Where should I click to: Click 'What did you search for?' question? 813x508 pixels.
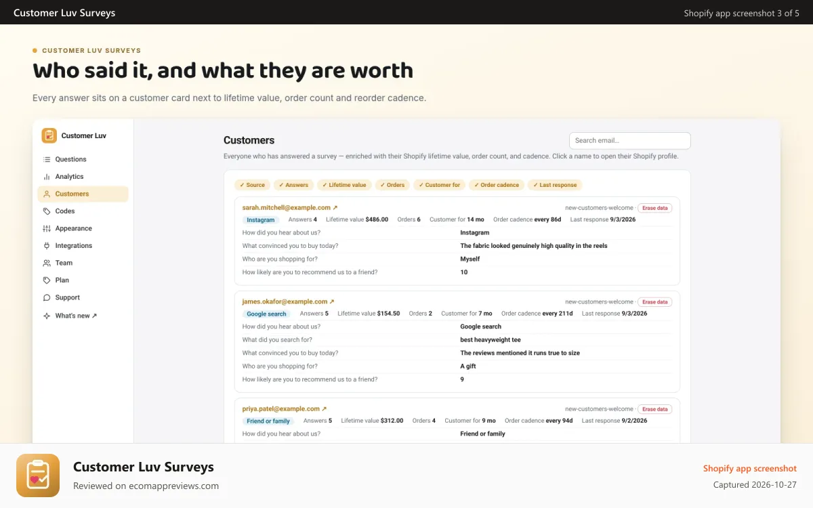coord(277,340)
